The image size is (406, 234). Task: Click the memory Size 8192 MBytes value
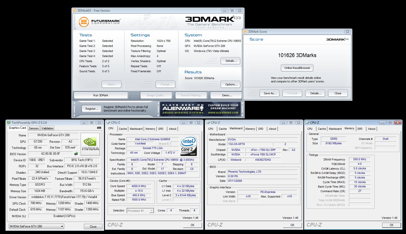point(334,143)
